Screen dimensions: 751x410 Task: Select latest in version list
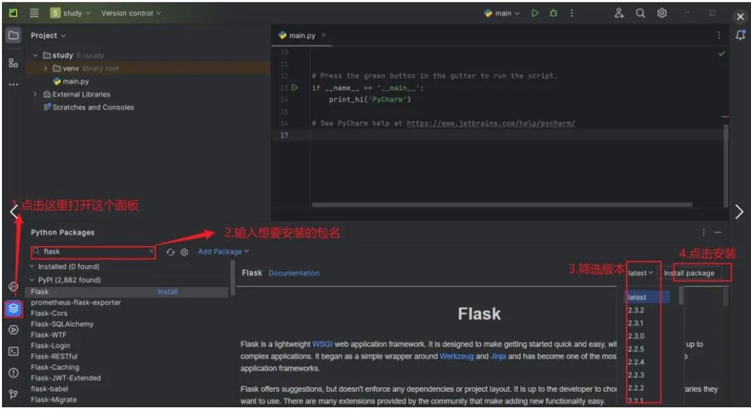point(646,297)
